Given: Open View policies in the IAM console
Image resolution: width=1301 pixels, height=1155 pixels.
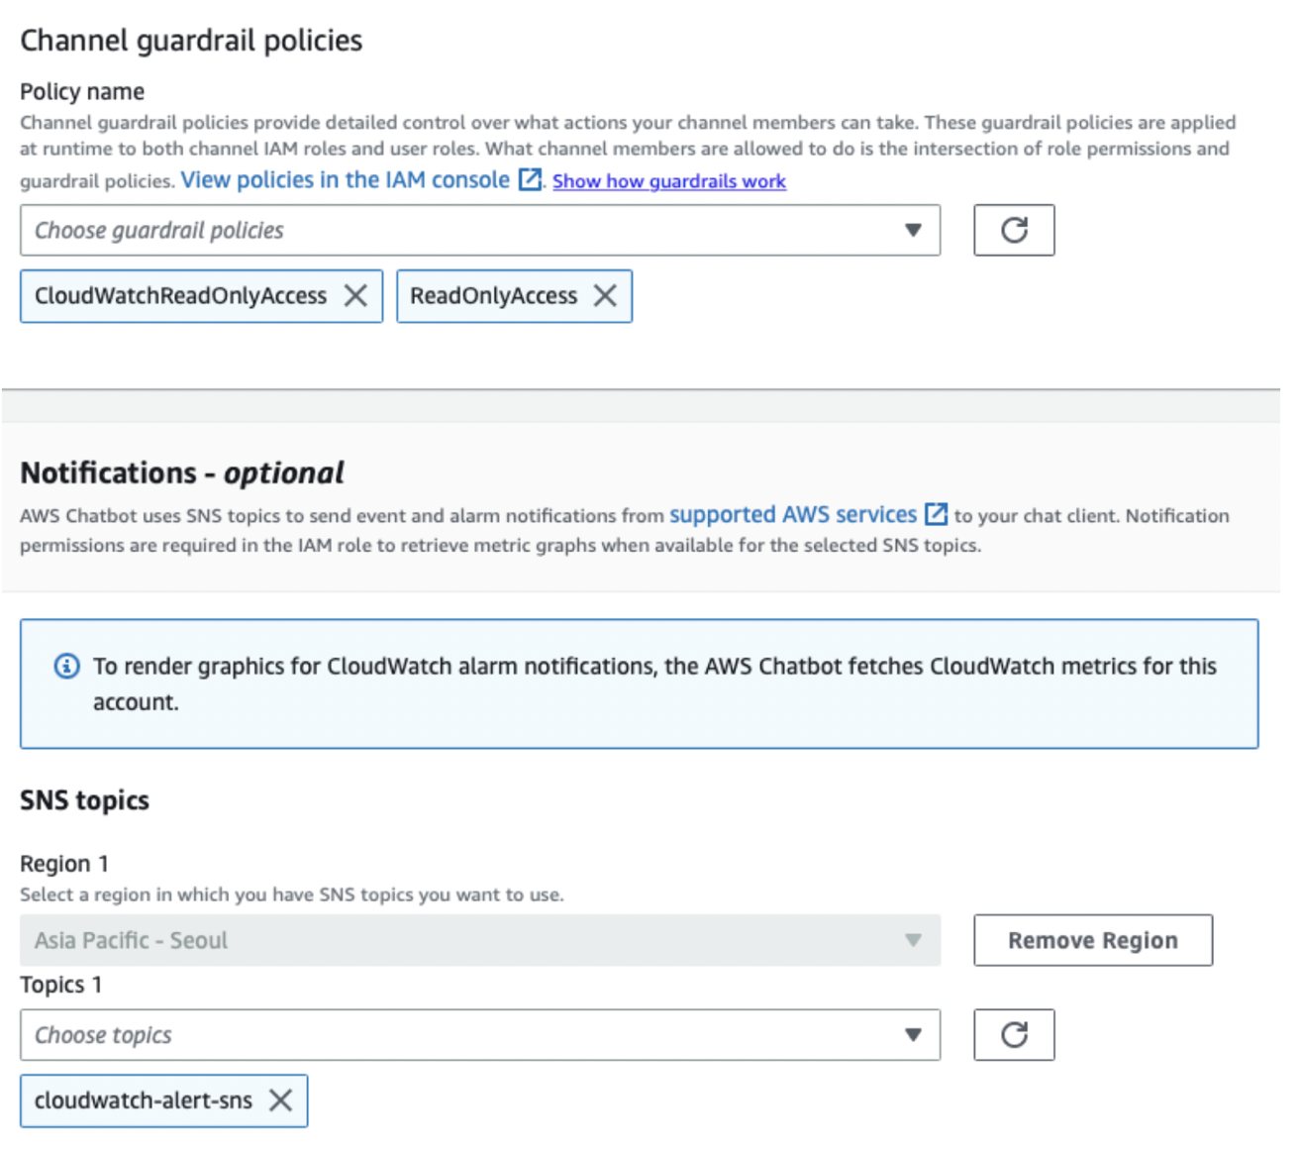Looking at the screenshot, I should tap(345, 179).
